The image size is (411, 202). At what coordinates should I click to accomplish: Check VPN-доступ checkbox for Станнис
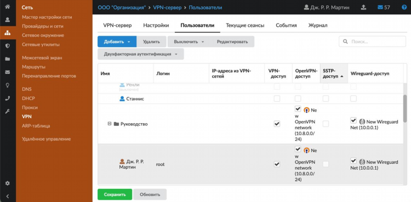277,99
